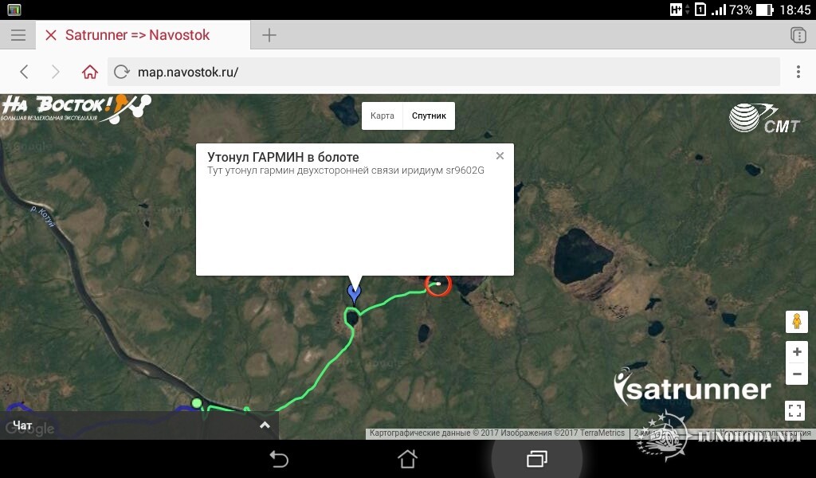Tap the Android recent apps button
Screen dimensions: 816x478
point(536,459)
